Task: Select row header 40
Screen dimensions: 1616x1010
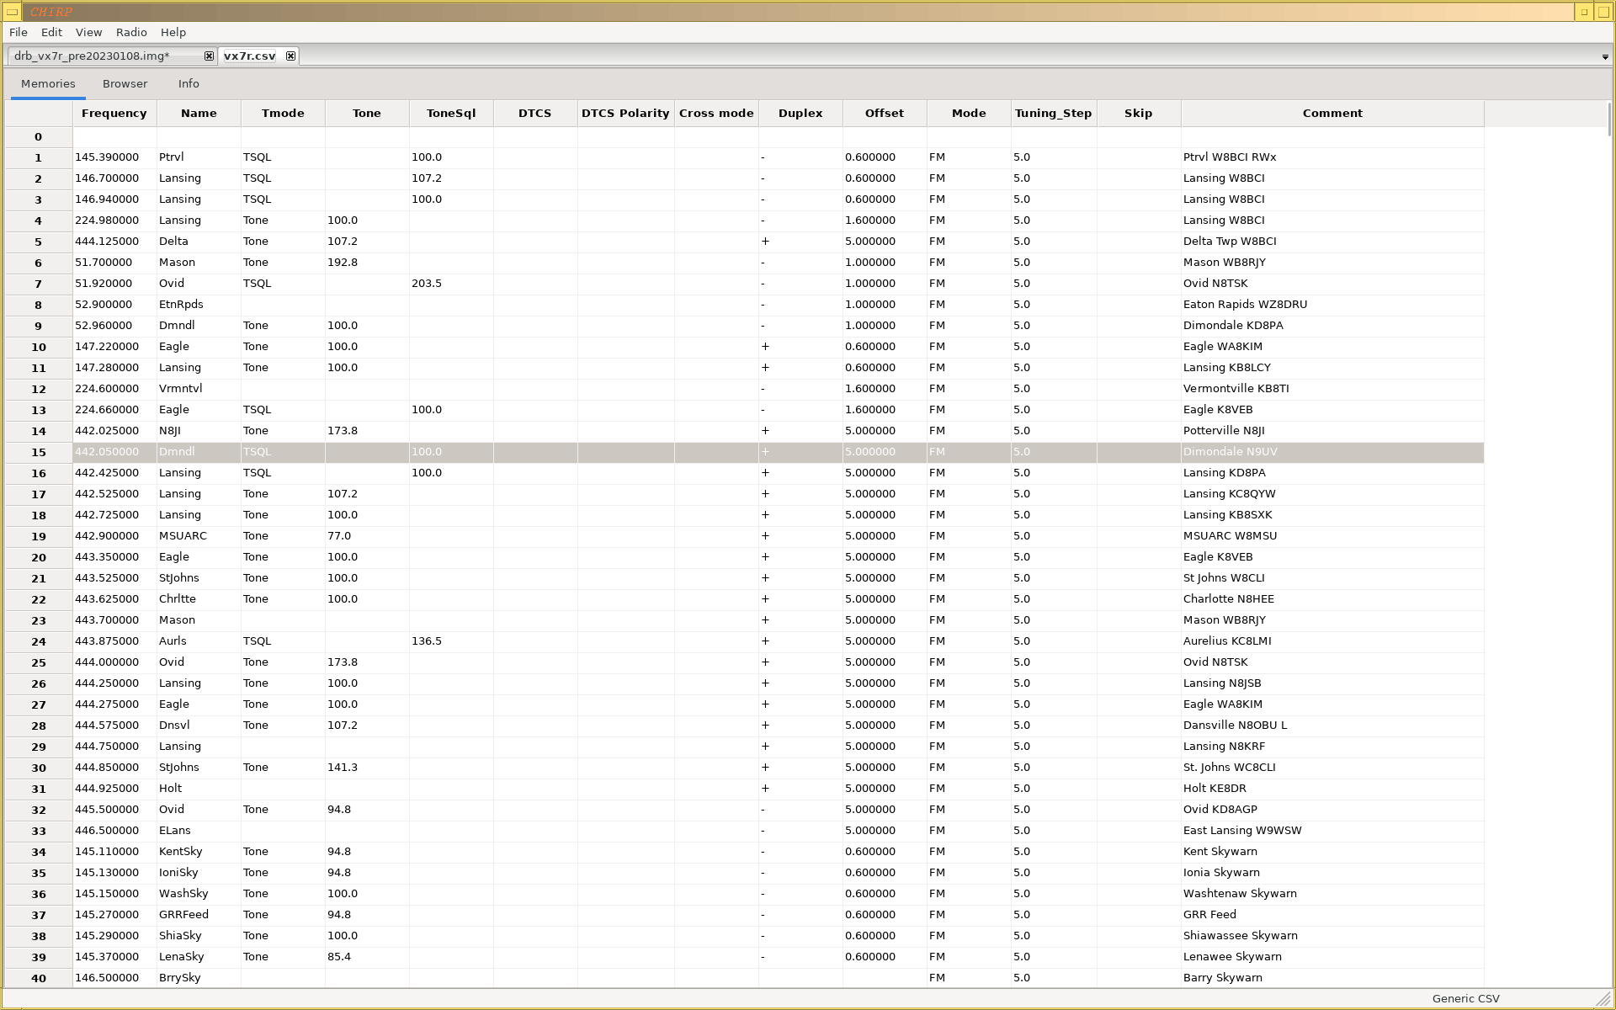Action: [39, 978]
